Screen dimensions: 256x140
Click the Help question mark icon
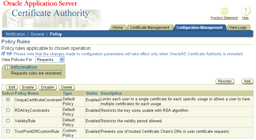click(245, 11)
